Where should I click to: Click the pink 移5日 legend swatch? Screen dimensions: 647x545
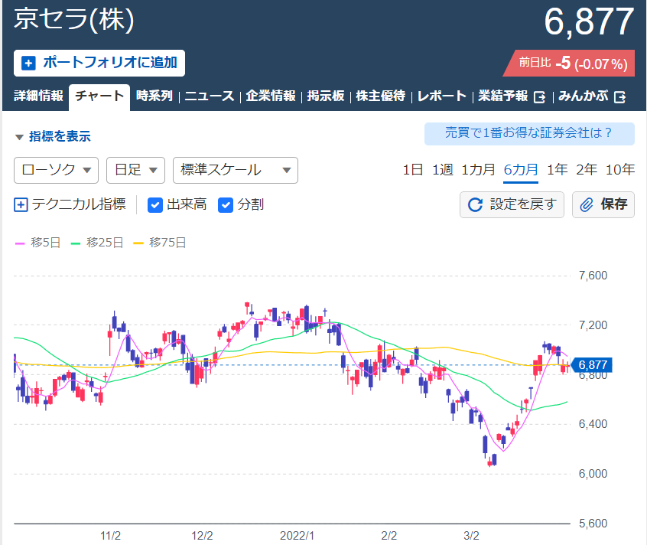pos(20,243)
